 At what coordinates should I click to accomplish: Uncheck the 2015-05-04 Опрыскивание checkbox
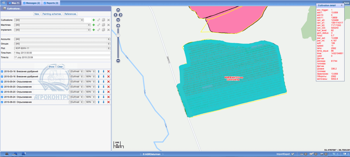[2, 81]
